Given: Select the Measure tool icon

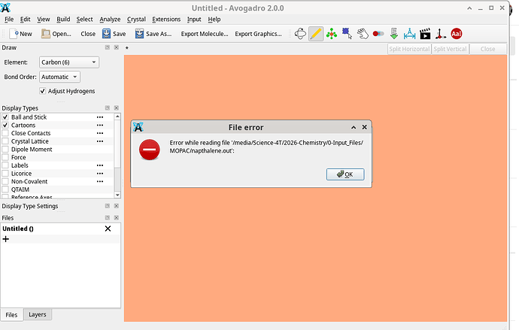Looking at the screenshot, I should point(409,34).
